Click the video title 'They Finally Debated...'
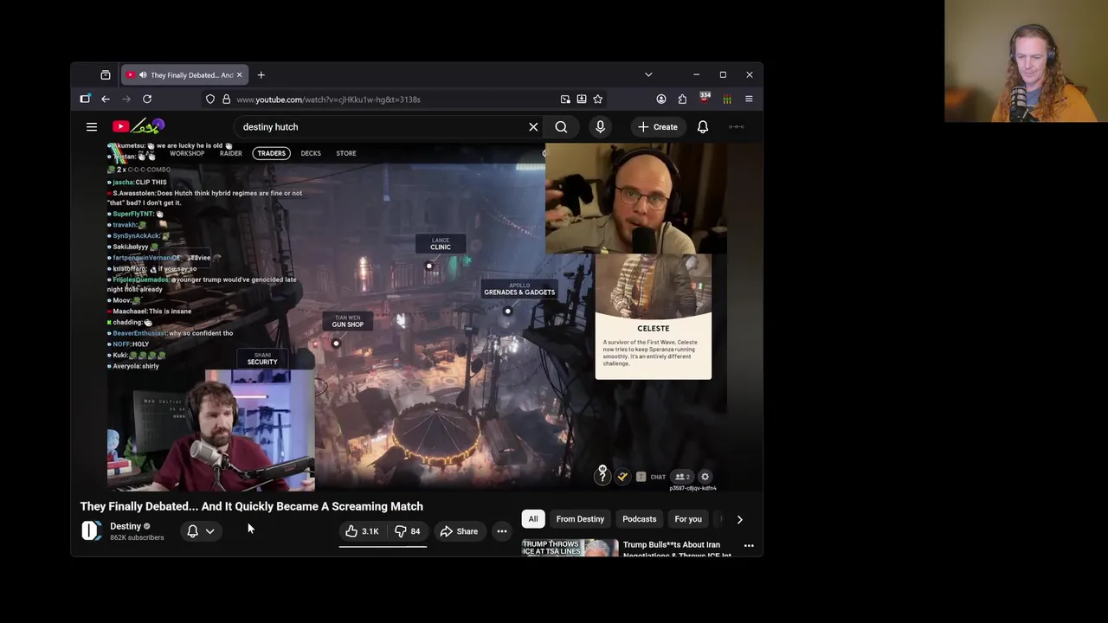The height and width of the screenshot is (623, 1108). point(252,506)
